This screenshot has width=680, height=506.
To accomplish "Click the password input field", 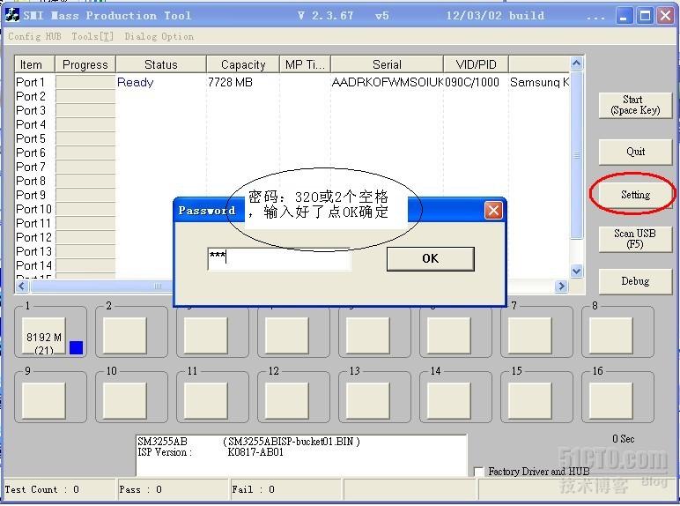I will 279,258.
